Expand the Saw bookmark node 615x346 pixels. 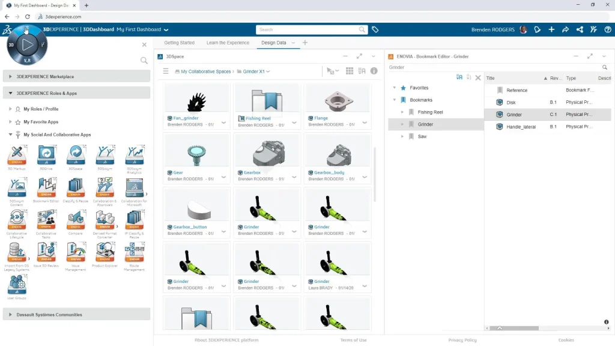[x=402, y=136]
